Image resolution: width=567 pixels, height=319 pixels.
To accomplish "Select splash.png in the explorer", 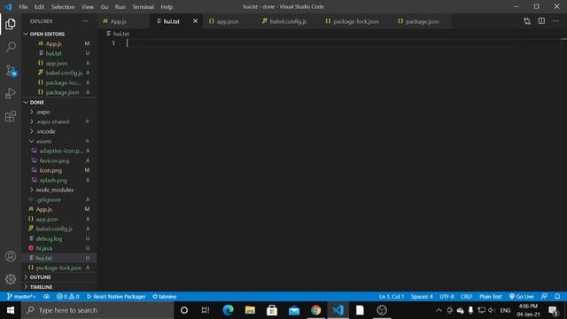I will (x=53, y=180).
